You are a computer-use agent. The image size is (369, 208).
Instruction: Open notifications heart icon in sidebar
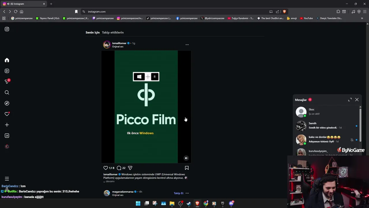coord(7,114)
